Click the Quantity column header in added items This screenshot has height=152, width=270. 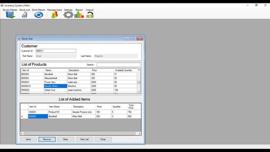pyautogui.click(x=119, y=106)
